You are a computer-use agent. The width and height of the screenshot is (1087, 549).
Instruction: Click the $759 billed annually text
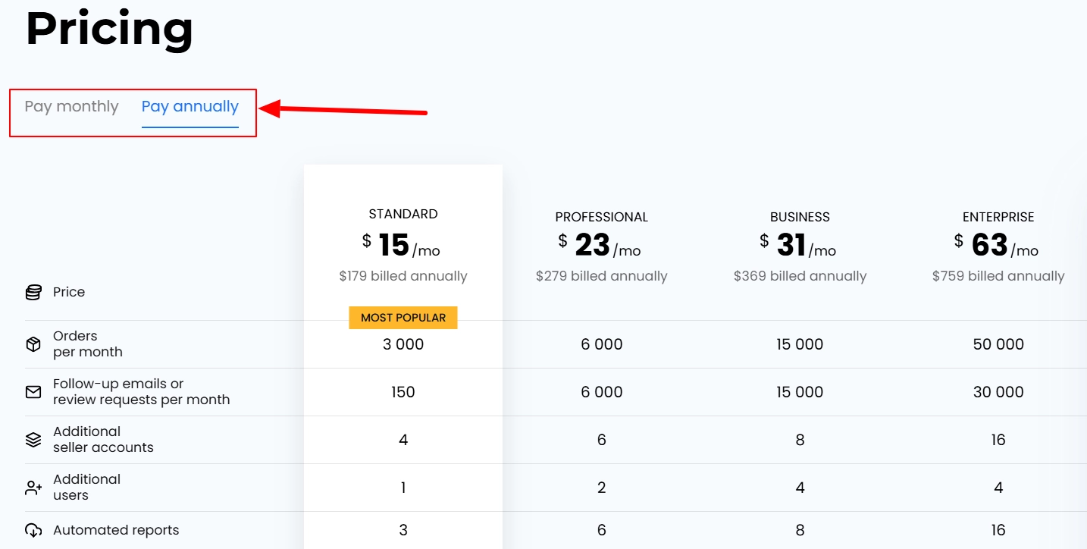pyautogui.click(x=998, y=276)
